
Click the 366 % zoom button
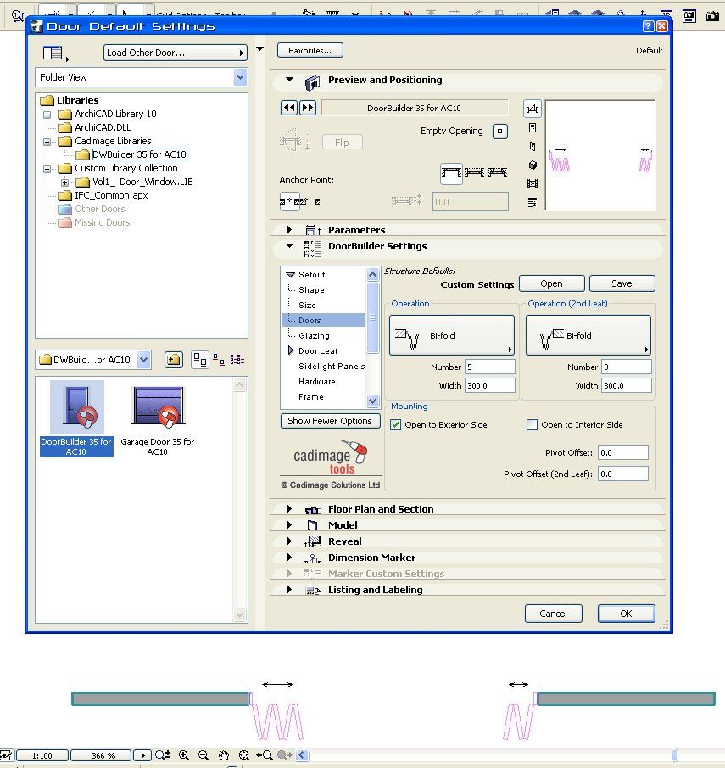pyautogui.click(x=101, y=755)
